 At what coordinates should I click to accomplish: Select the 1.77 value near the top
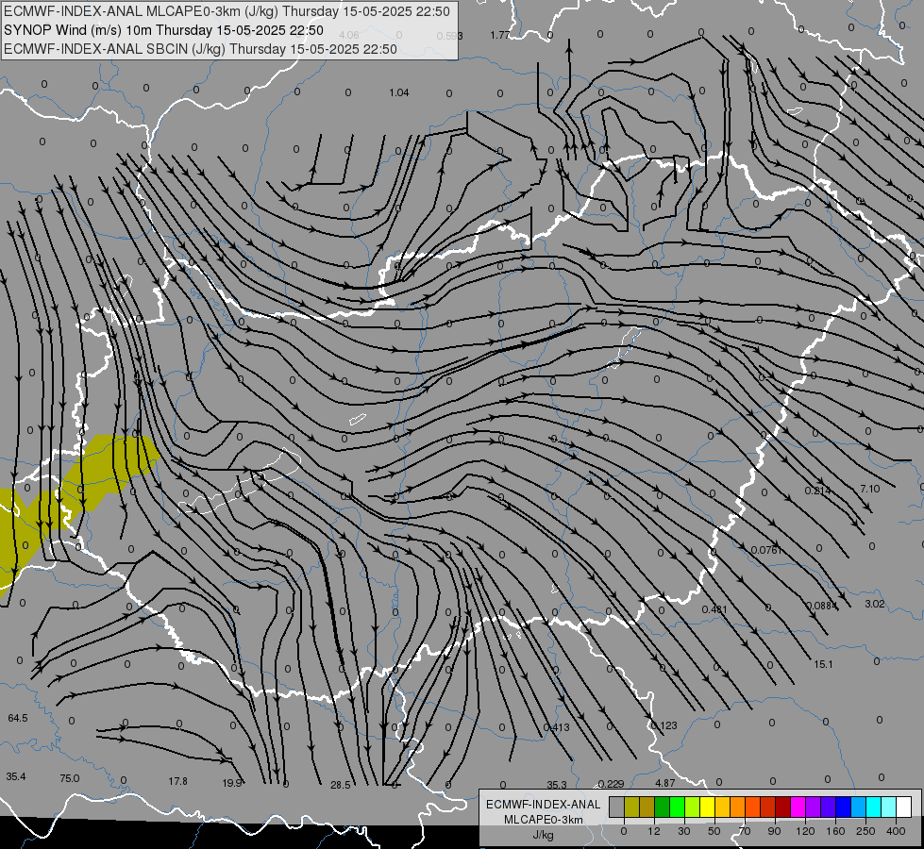(x=500, y=35)
